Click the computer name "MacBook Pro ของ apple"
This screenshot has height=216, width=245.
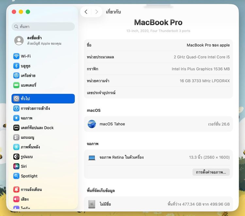(208, 45)
